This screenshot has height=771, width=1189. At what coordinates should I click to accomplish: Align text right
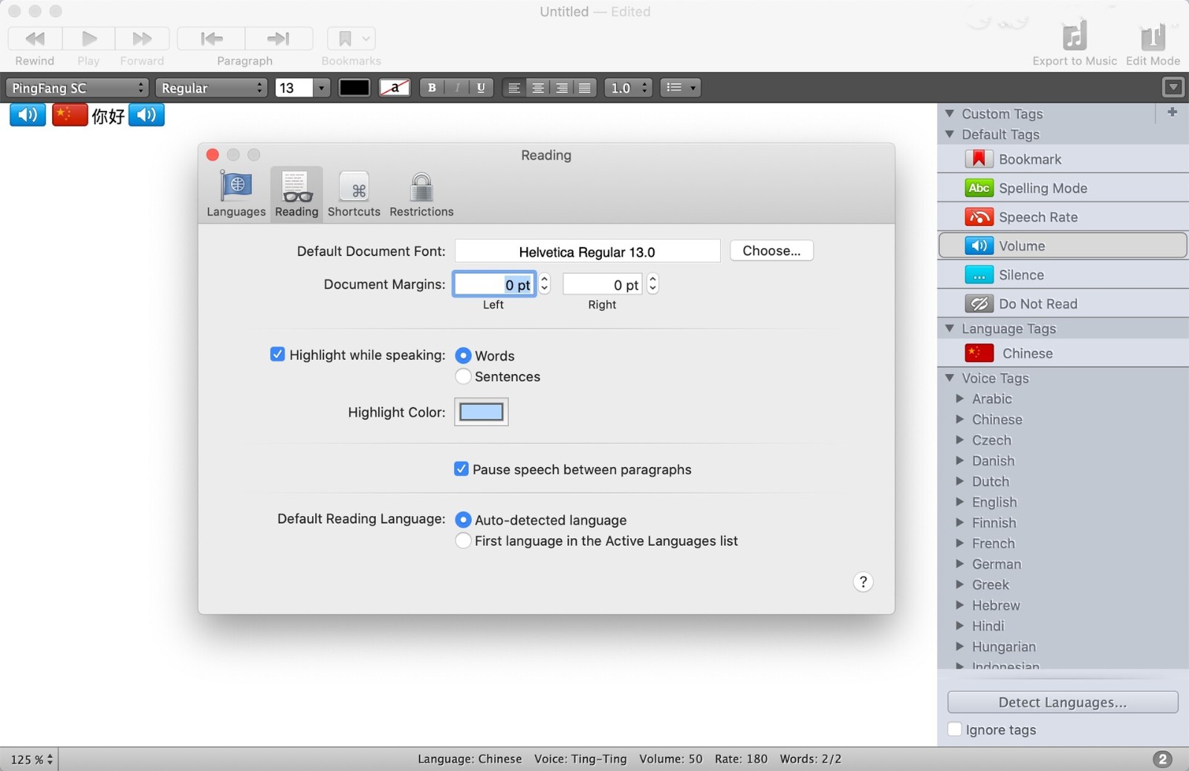click(562, 88)
